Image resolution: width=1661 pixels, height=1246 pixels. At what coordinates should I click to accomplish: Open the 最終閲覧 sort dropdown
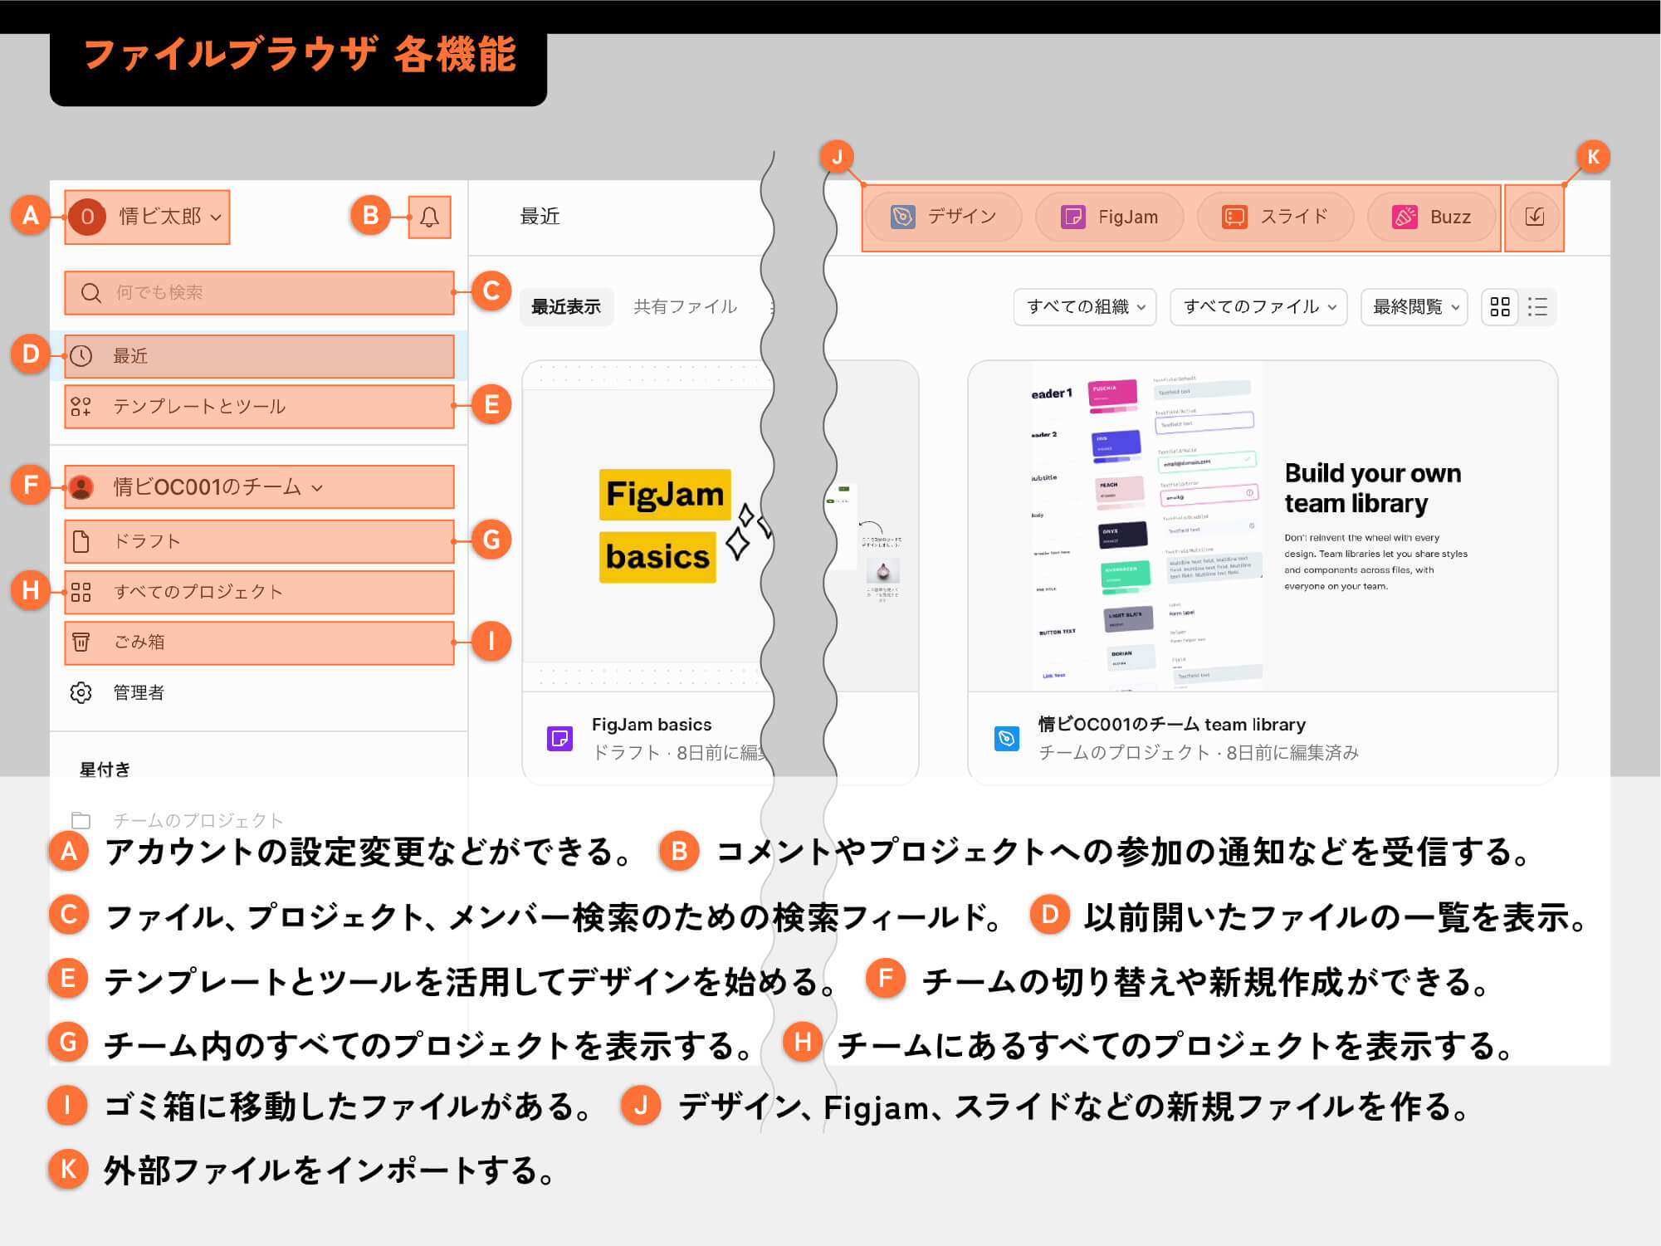pos(1414,307)
